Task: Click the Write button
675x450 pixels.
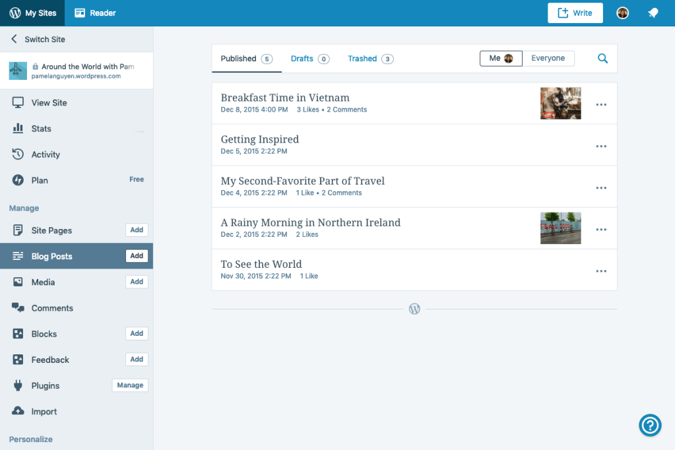Action: pos(575,13)
